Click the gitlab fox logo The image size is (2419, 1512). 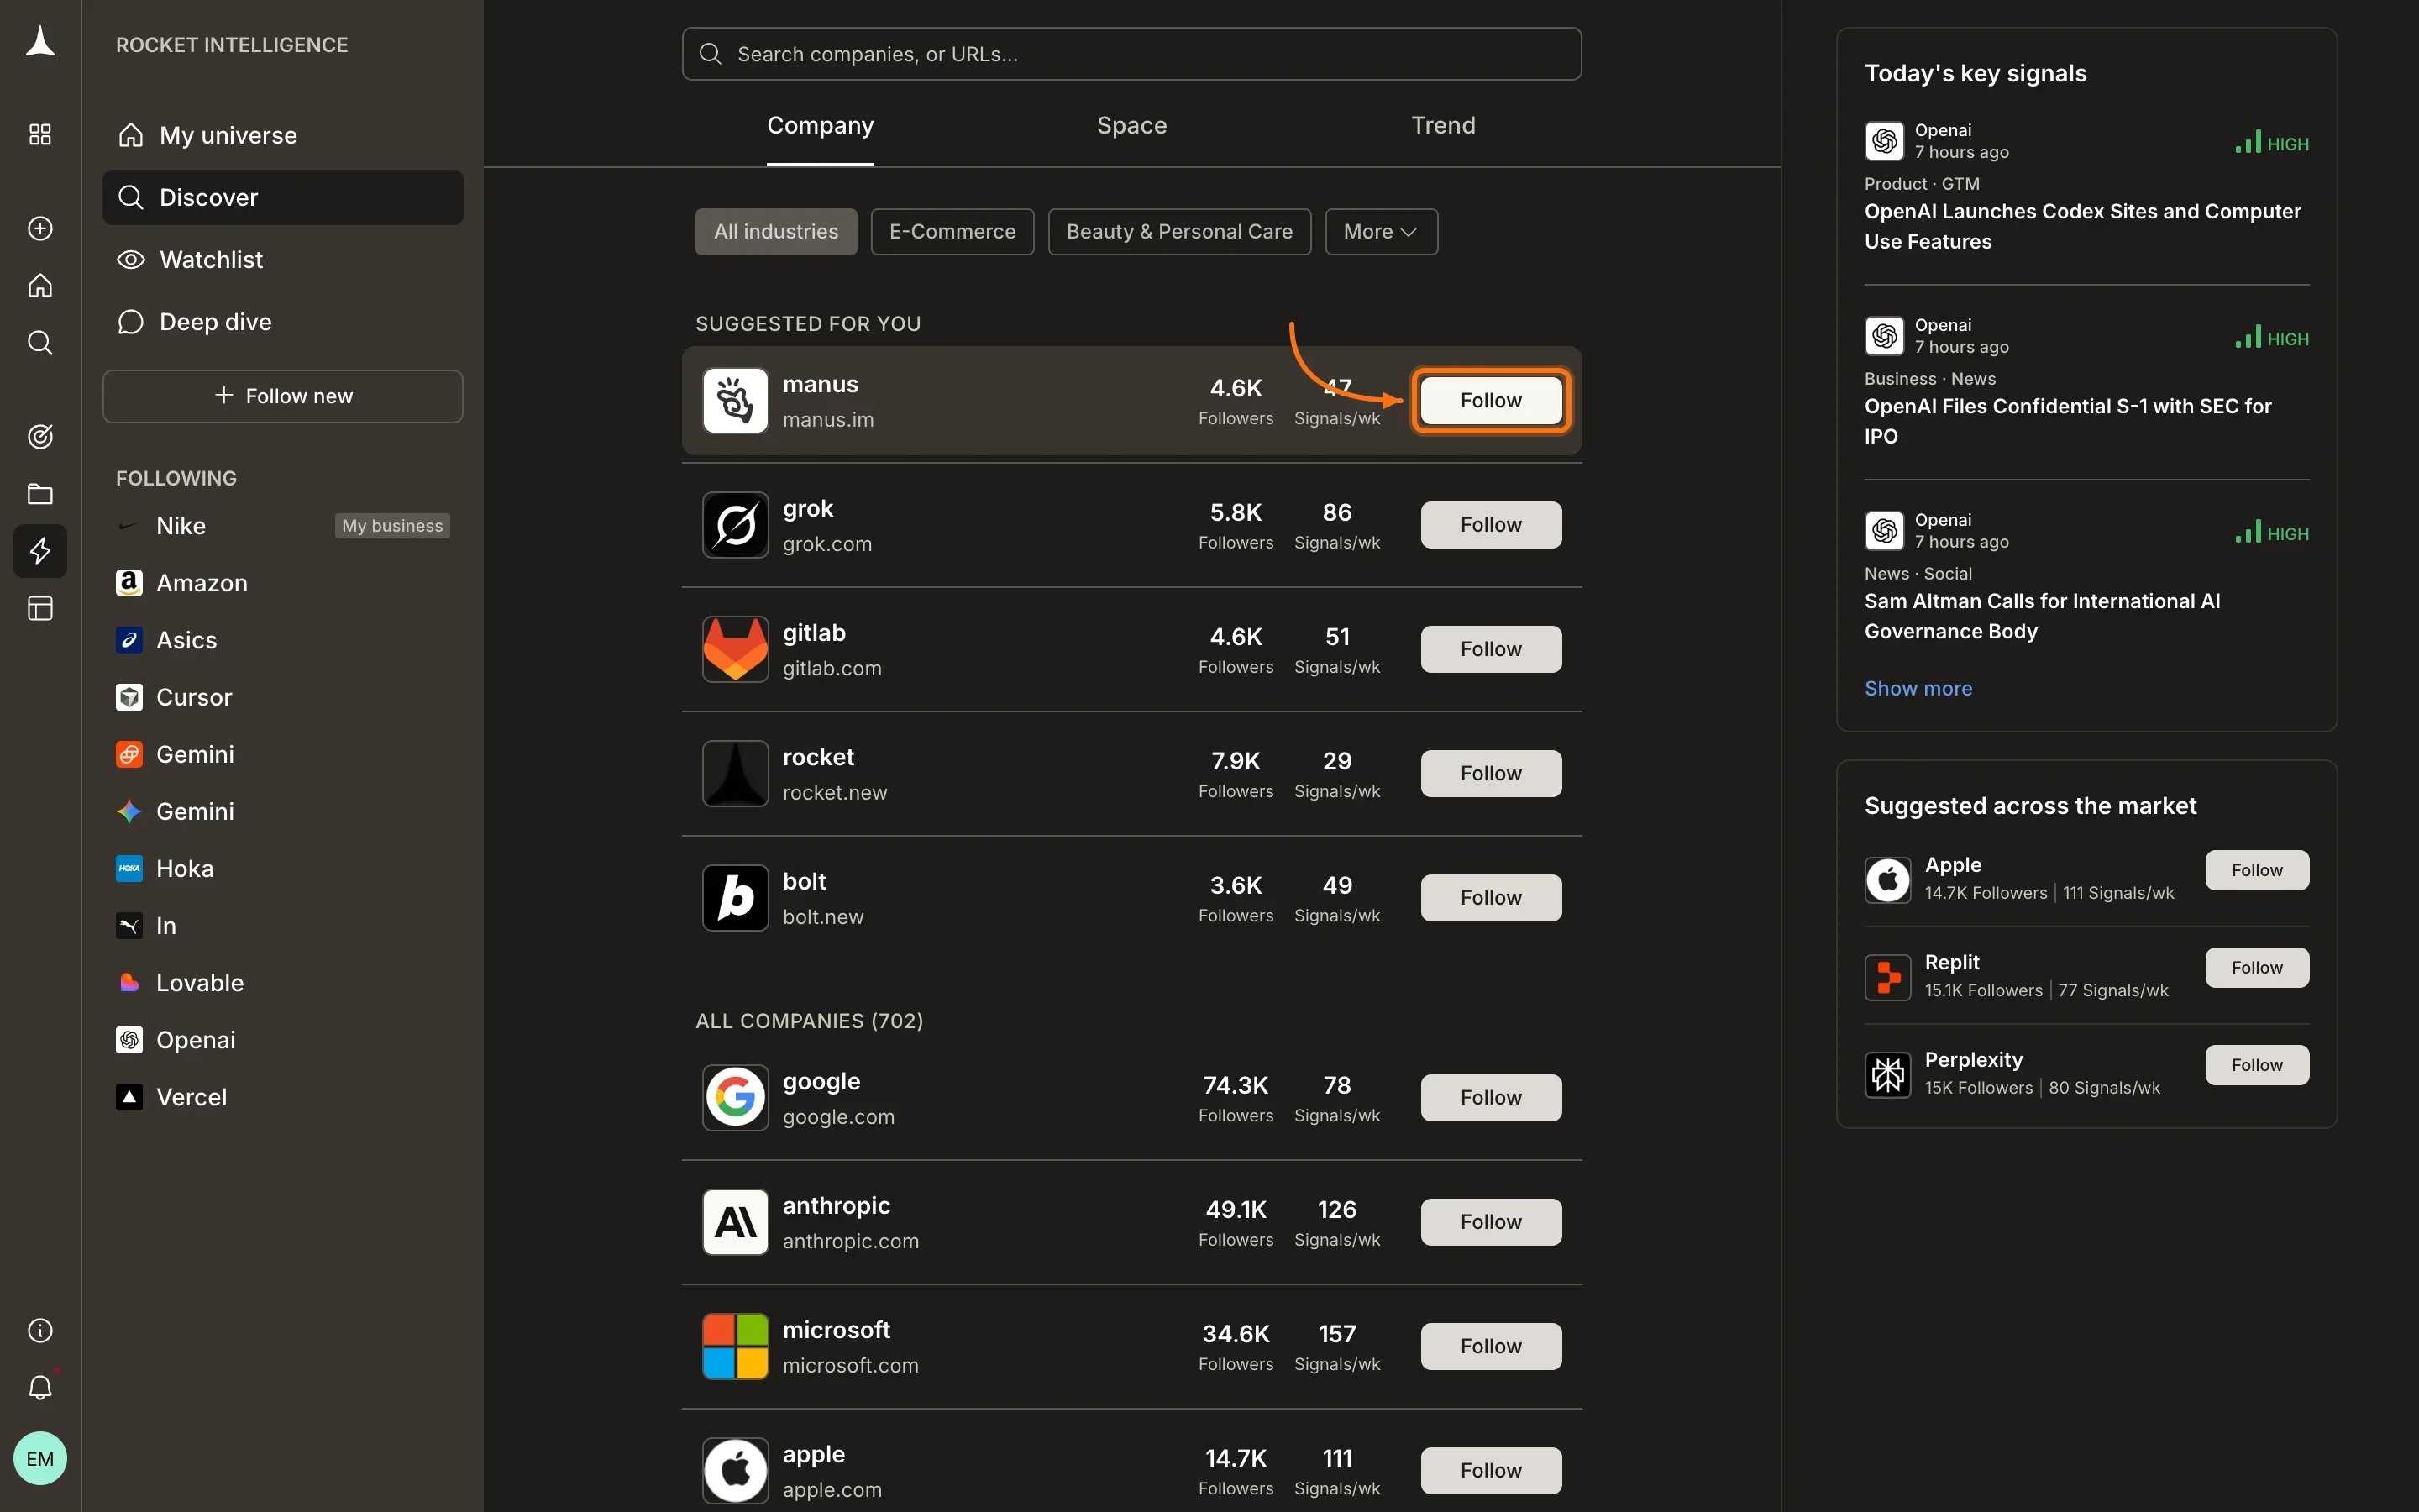[735, 649]
